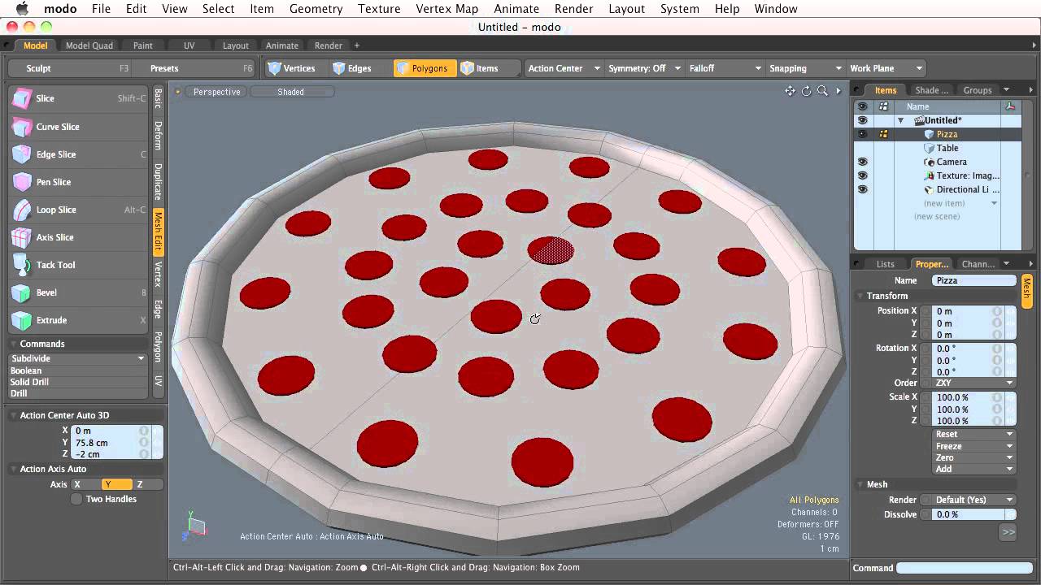This screenshot has height=585, width=1041.
Task: Open the Shade panel tab
Action: click(931, 90)
